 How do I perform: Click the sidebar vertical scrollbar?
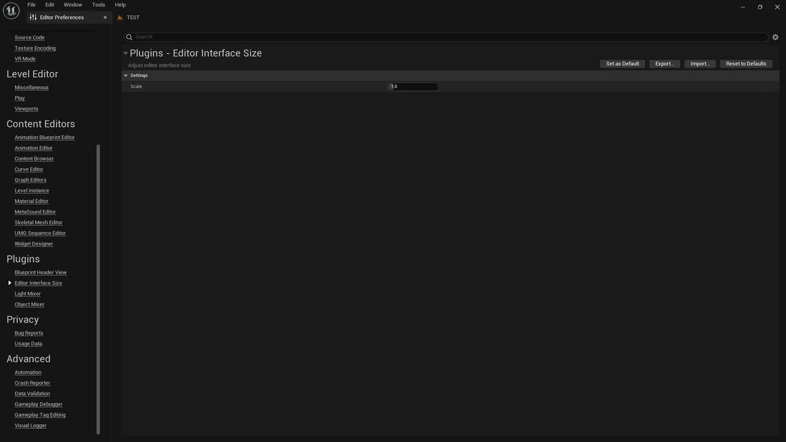pyautogui.click(x=98, y=289)
